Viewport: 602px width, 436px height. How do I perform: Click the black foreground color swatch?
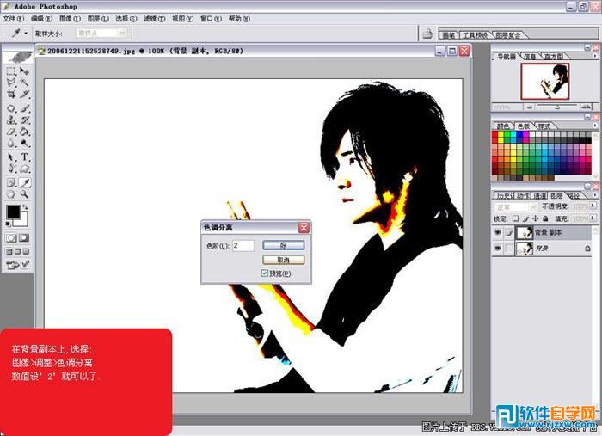14,212
